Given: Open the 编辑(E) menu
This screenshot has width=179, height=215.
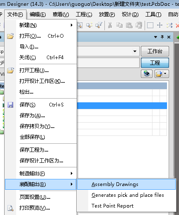Looking at the screenshot, I should (x=38, y=14).
